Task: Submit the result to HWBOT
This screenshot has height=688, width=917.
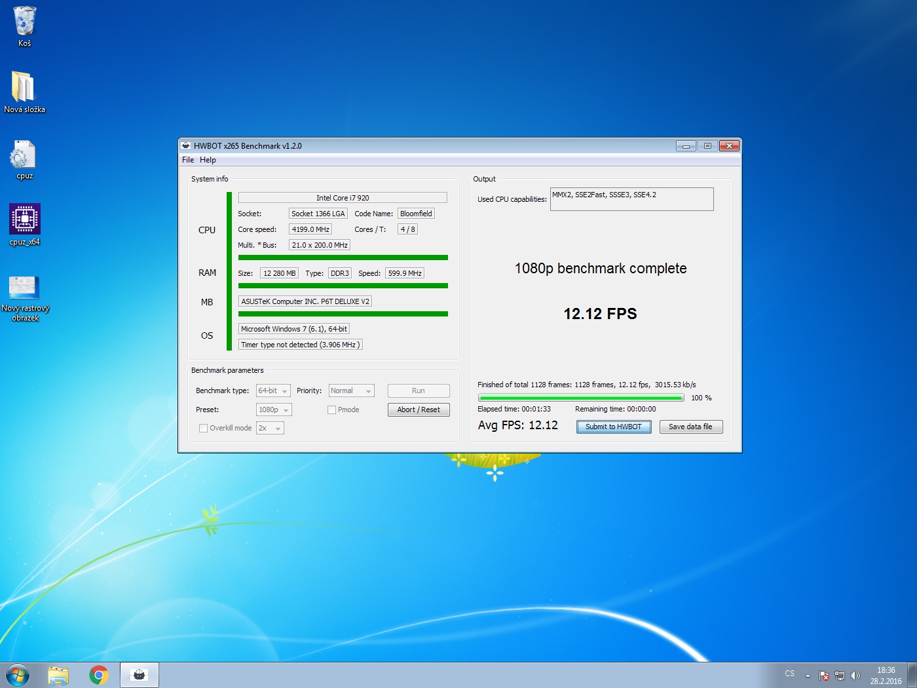Action: click(614, 427)
